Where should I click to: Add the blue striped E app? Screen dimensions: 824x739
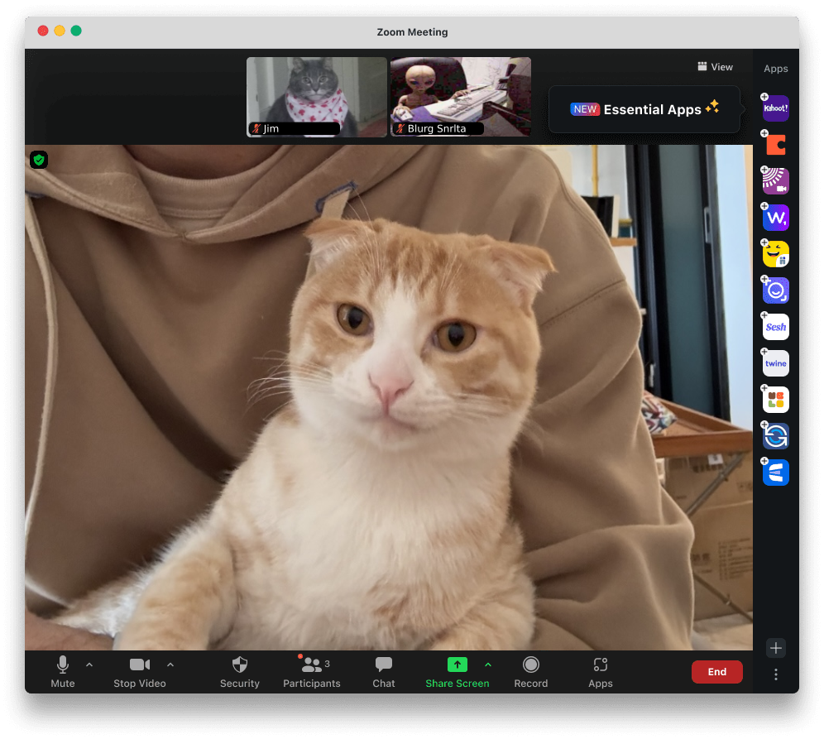point(775,472)
